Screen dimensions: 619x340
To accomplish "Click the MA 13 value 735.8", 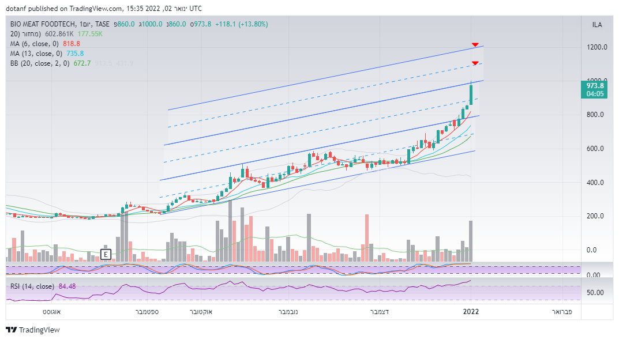I will tap(75, 54).
